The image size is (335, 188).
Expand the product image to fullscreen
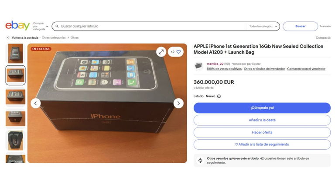pyautogui.click(x=161, y=52)
